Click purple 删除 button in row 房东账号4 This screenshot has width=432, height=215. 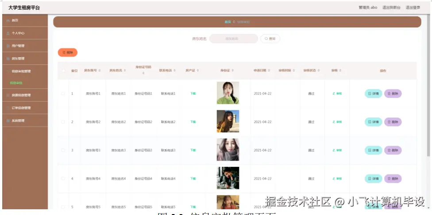393,178
